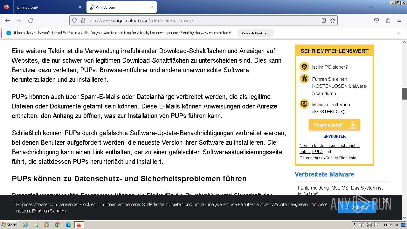Screen dimensions: 407x229
Task: Open the 'Erfahren Sie mehr' cookie link
Action: 49,211
